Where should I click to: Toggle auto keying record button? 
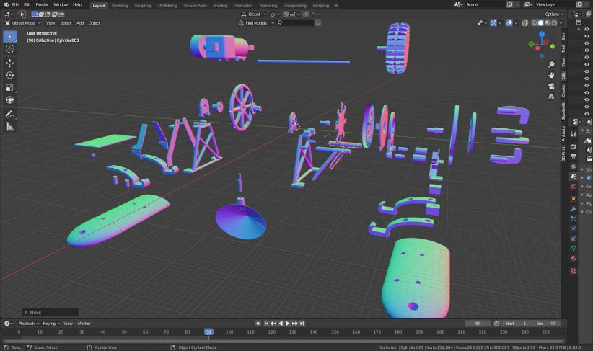258,324
